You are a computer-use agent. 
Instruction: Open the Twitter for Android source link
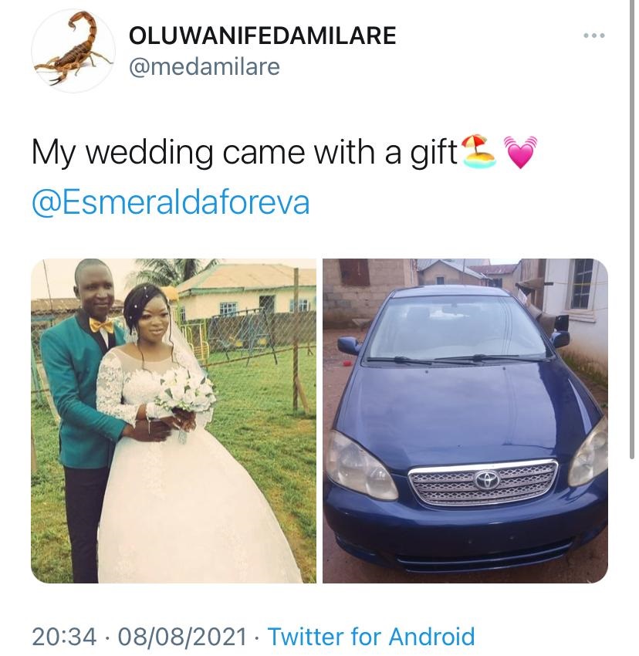370,637
